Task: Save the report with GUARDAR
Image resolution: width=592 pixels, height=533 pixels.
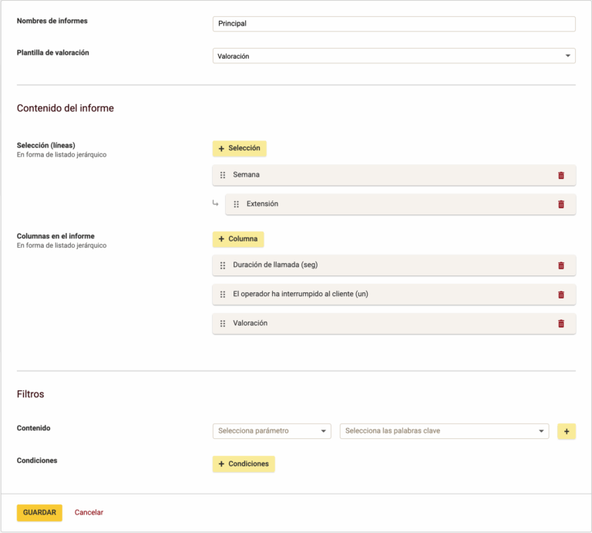Action: pyautogui.click(x=39, y=512)
